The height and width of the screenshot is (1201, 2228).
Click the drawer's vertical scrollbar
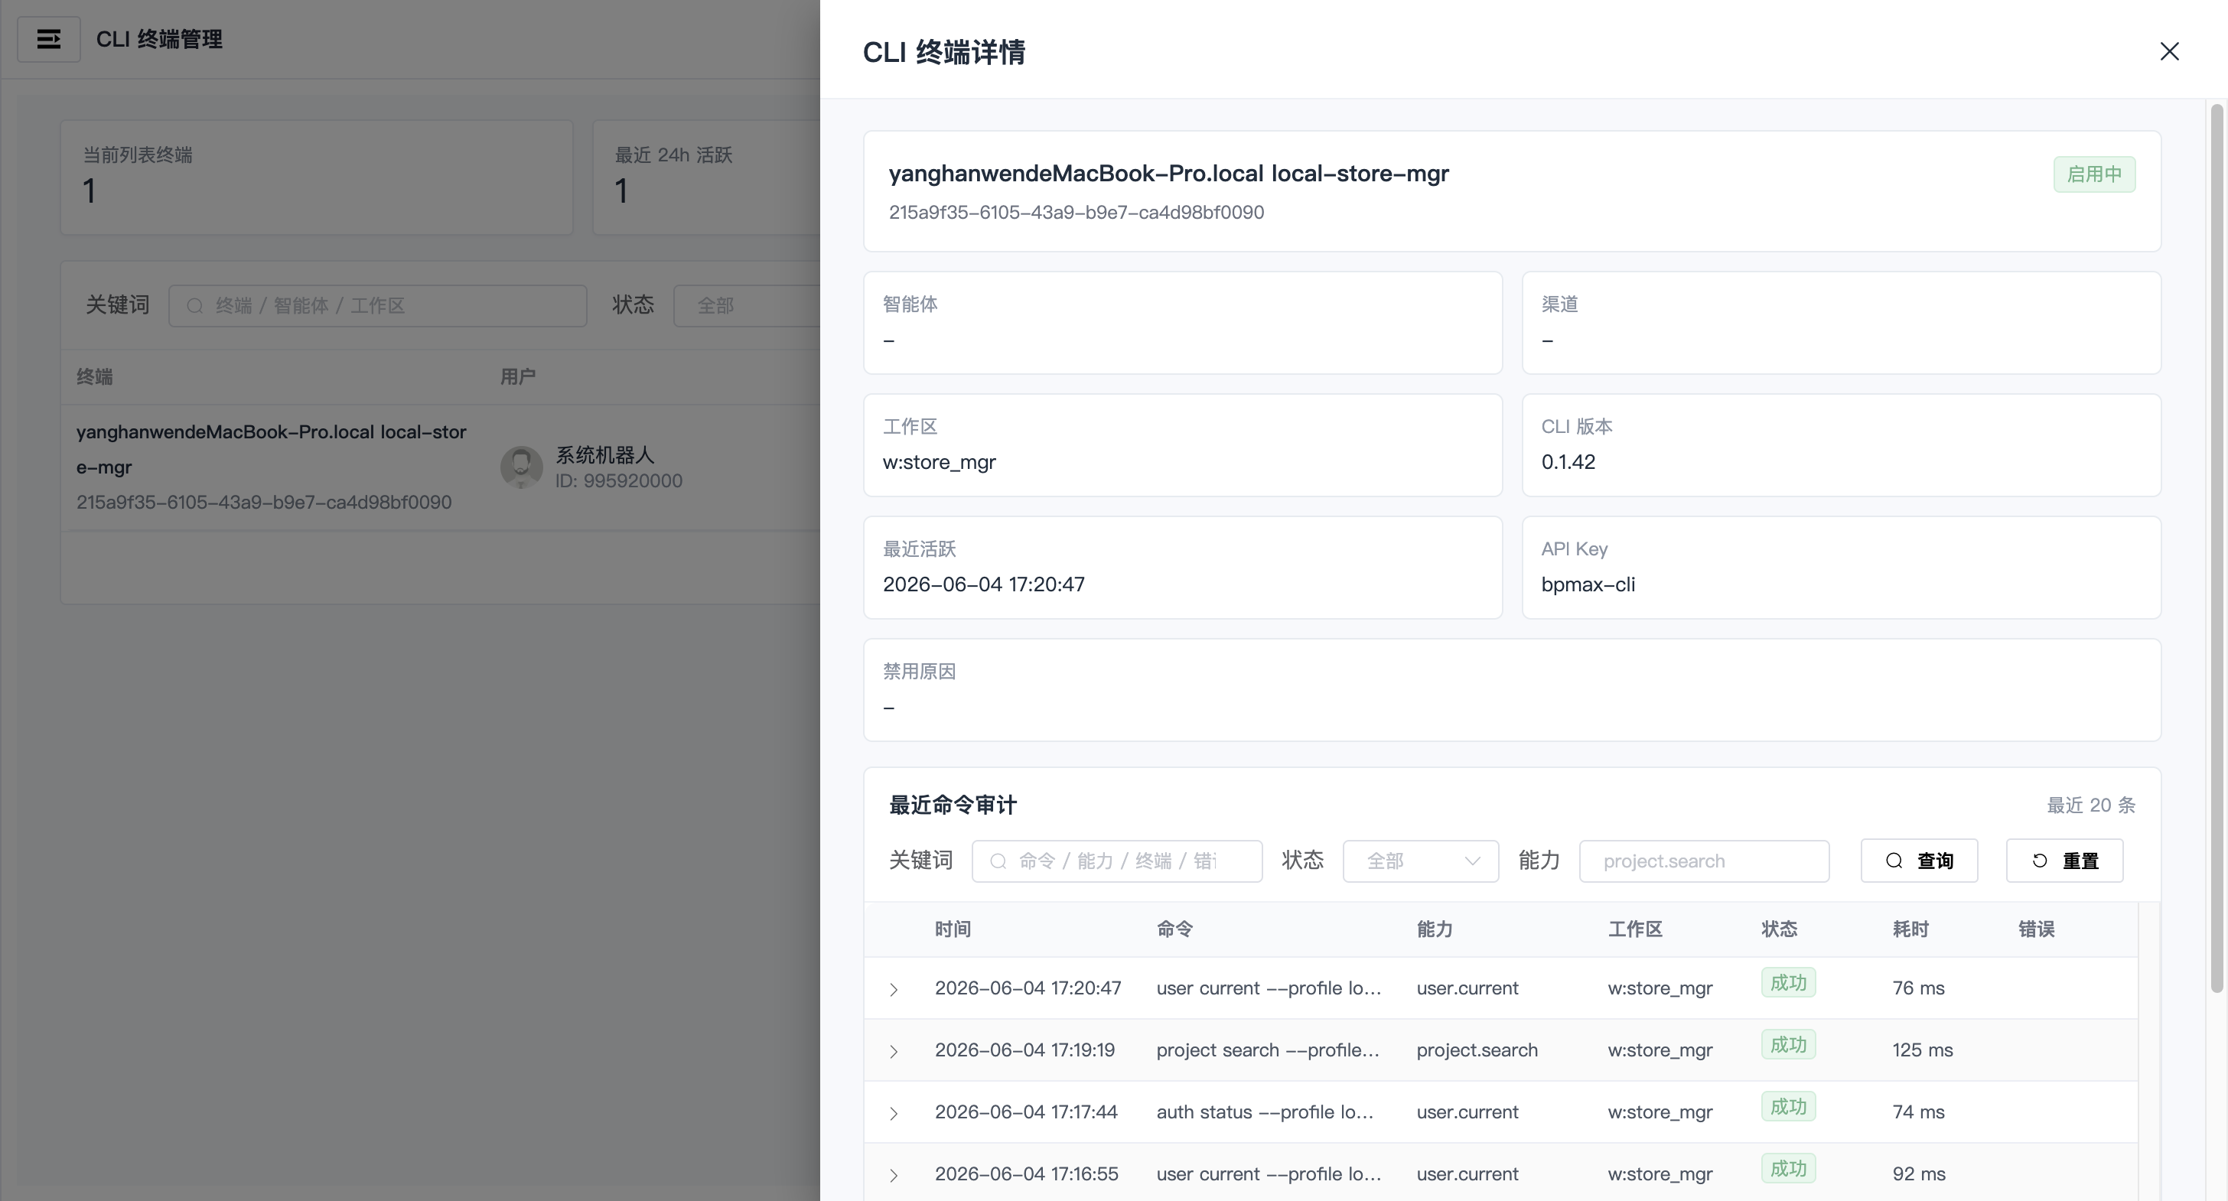pyautogui.click(x=2216, y=548)
